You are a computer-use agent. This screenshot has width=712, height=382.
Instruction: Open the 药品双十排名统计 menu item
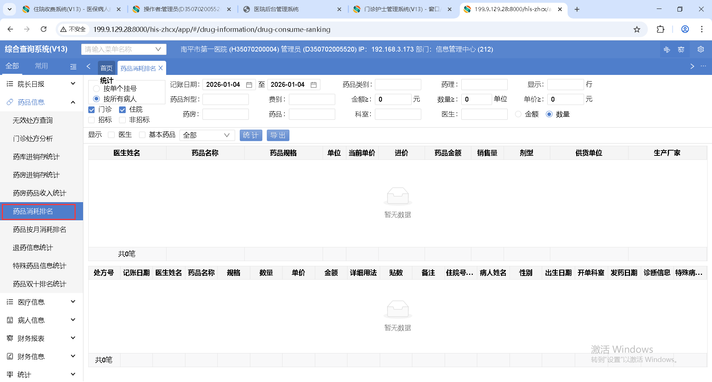[x=42, y=284]
